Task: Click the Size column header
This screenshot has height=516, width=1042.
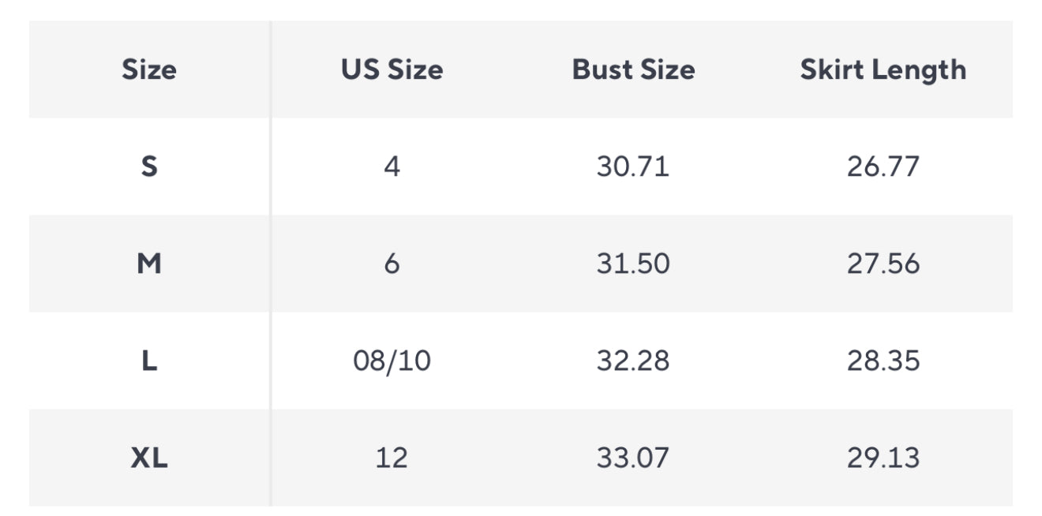Action: (148, 69)
